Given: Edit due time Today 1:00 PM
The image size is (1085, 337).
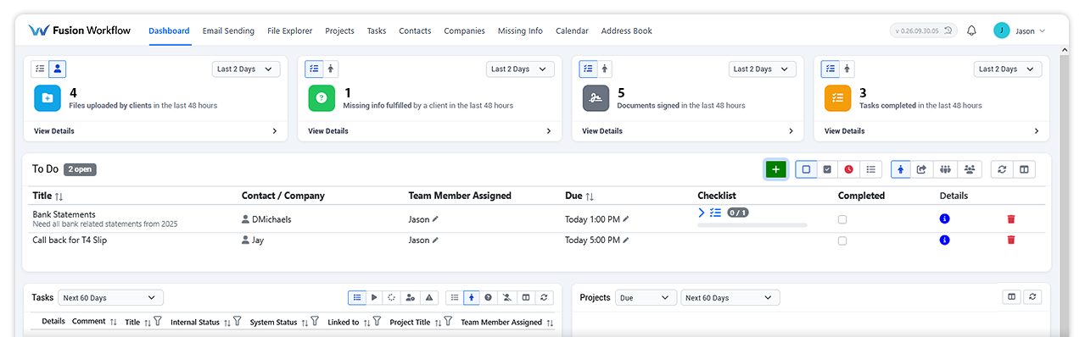Looking at the screenshot, I should 626,219.
